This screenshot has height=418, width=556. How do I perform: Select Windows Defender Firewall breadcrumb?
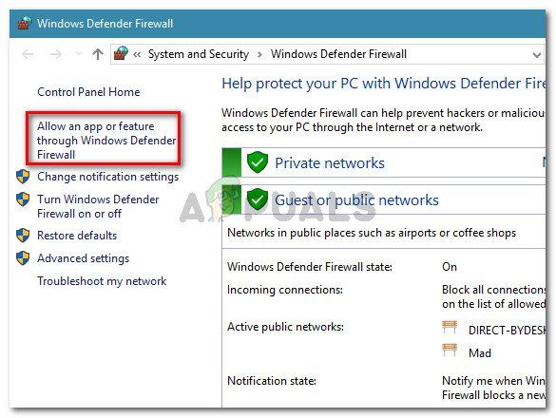pyautogui.click(x=338, y=54)
